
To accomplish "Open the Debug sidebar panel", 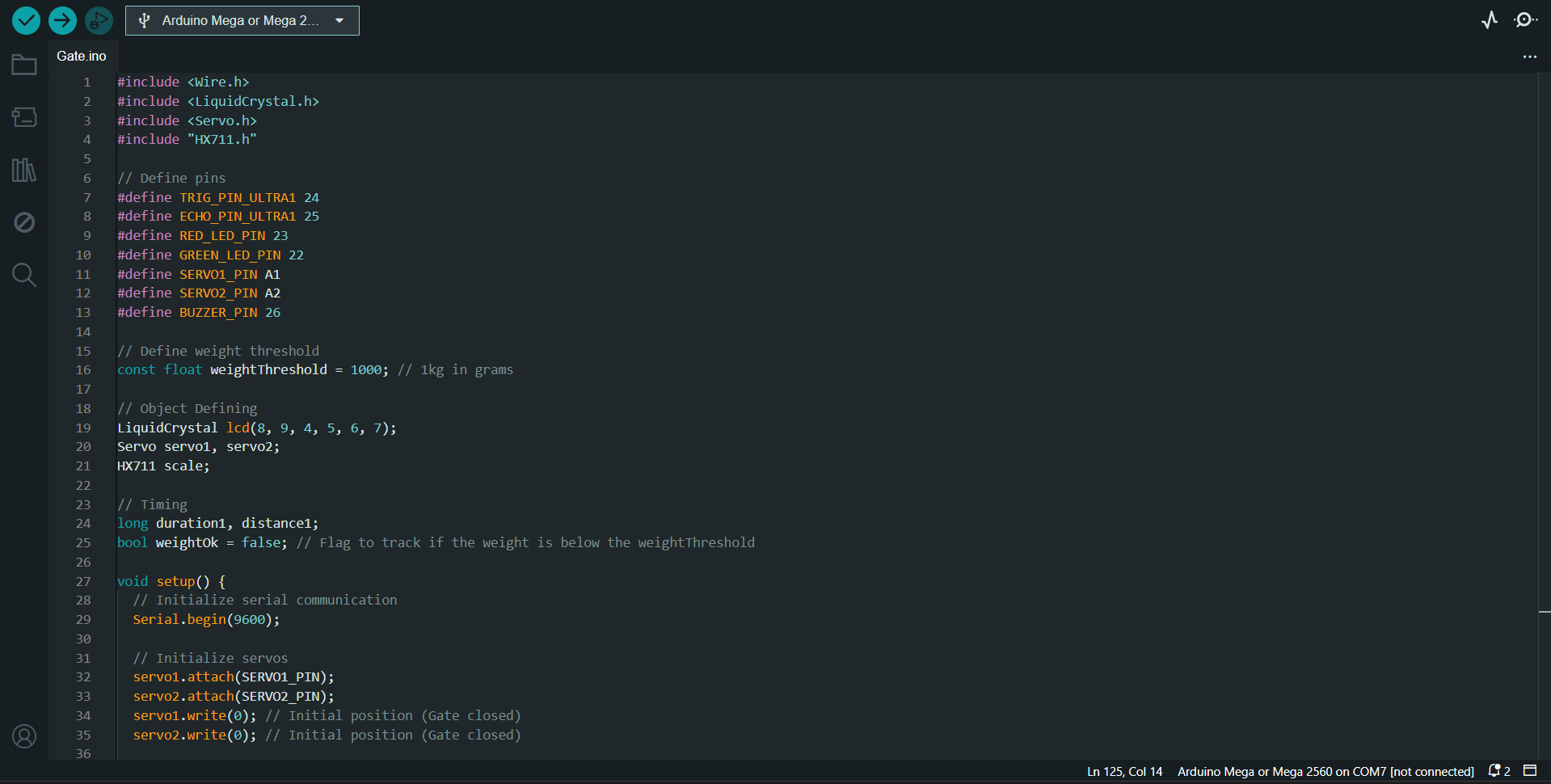I will pos(24,222).
